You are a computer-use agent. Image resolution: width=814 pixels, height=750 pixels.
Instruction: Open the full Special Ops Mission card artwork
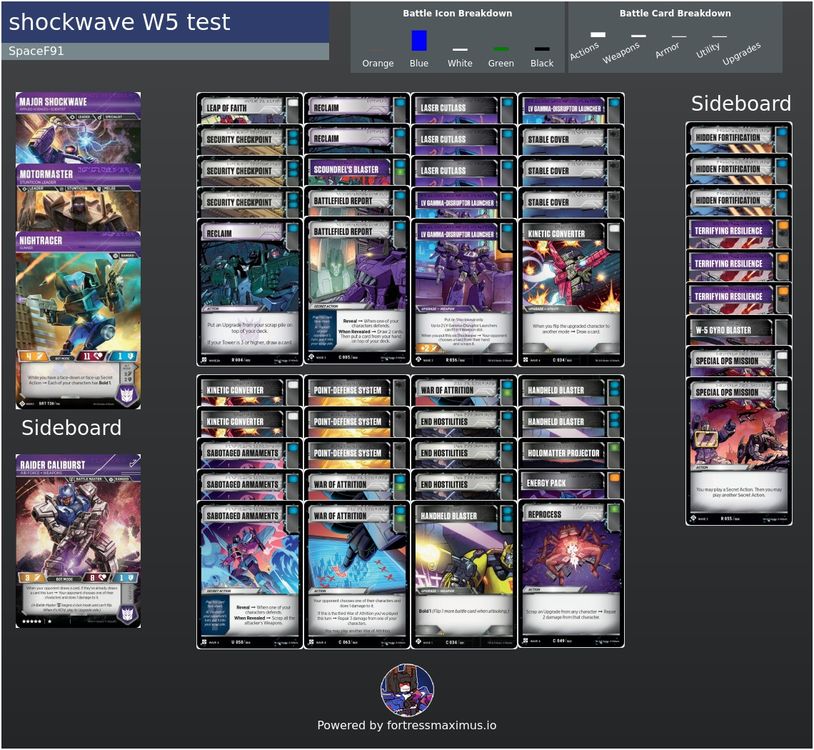coord(739,432)
